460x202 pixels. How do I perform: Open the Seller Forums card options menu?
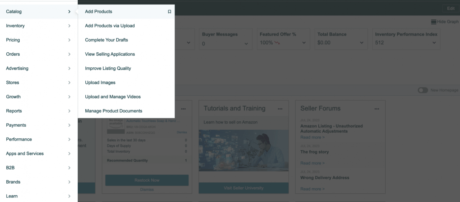coord(377,109)
